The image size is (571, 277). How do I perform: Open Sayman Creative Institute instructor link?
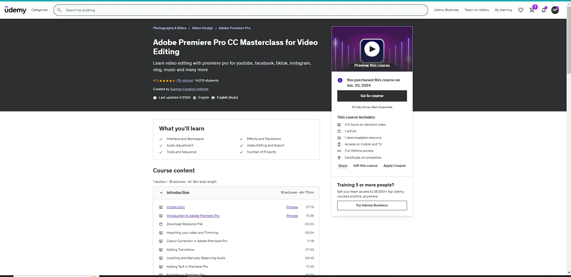point(189,89)
